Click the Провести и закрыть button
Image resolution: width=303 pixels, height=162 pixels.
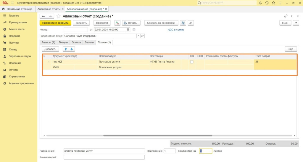(55, 23)
